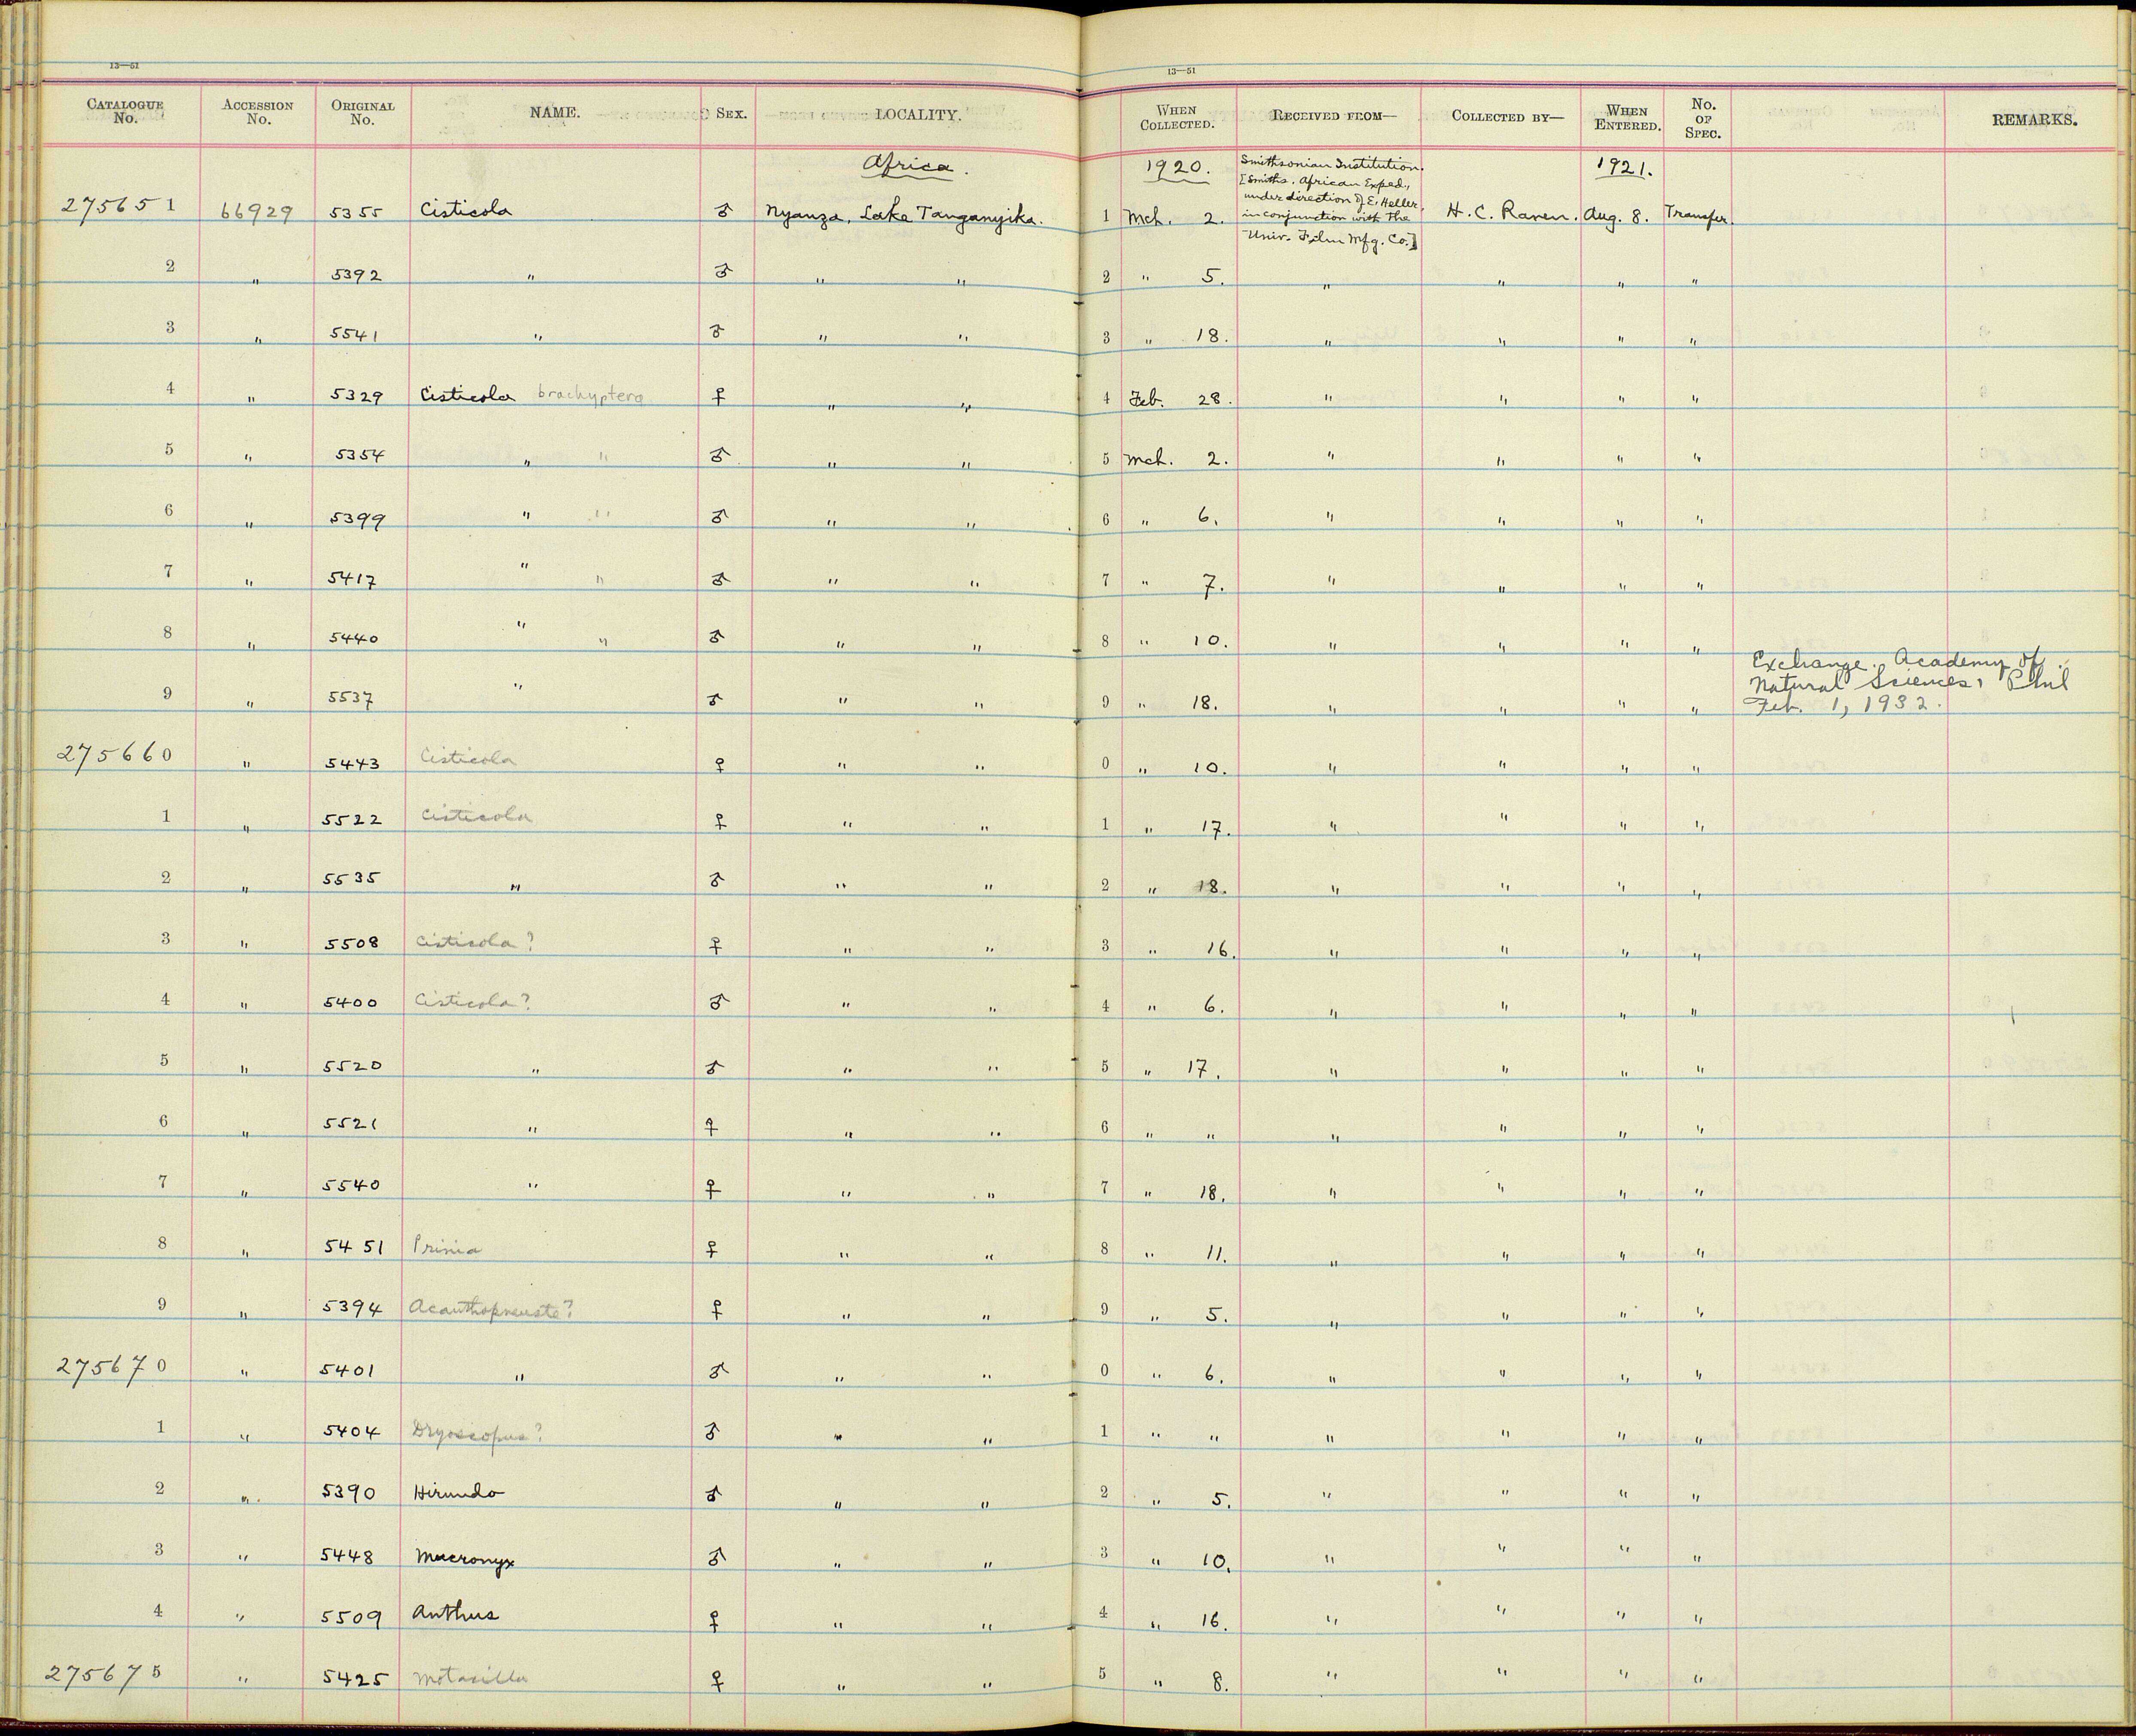Click the 'NAME.' column header
The height and width of the screenshot is (1736, 2136).
[x=555, y=113]
